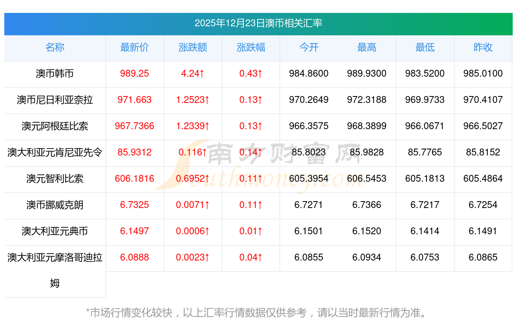This screenshot has height=326, width=517.
Task: Click the 最新价 column header
Action: point(134,47)
